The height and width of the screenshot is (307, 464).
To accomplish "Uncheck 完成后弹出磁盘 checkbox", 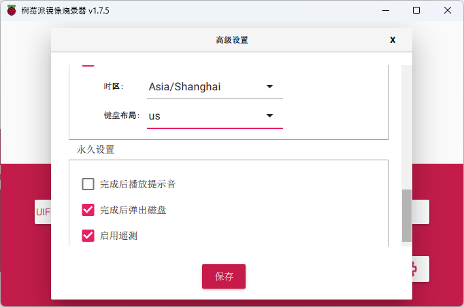I will coord(88,210).
